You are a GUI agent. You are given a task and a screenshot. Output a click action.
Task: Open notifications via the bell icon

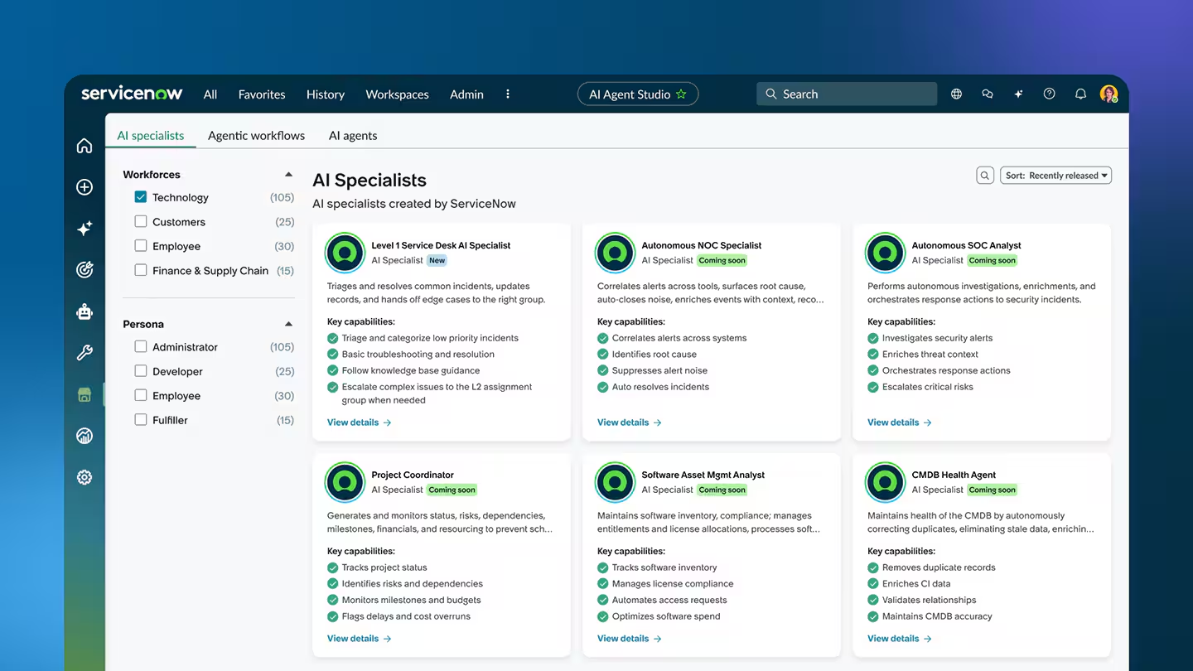click(x=1080, y=94)
